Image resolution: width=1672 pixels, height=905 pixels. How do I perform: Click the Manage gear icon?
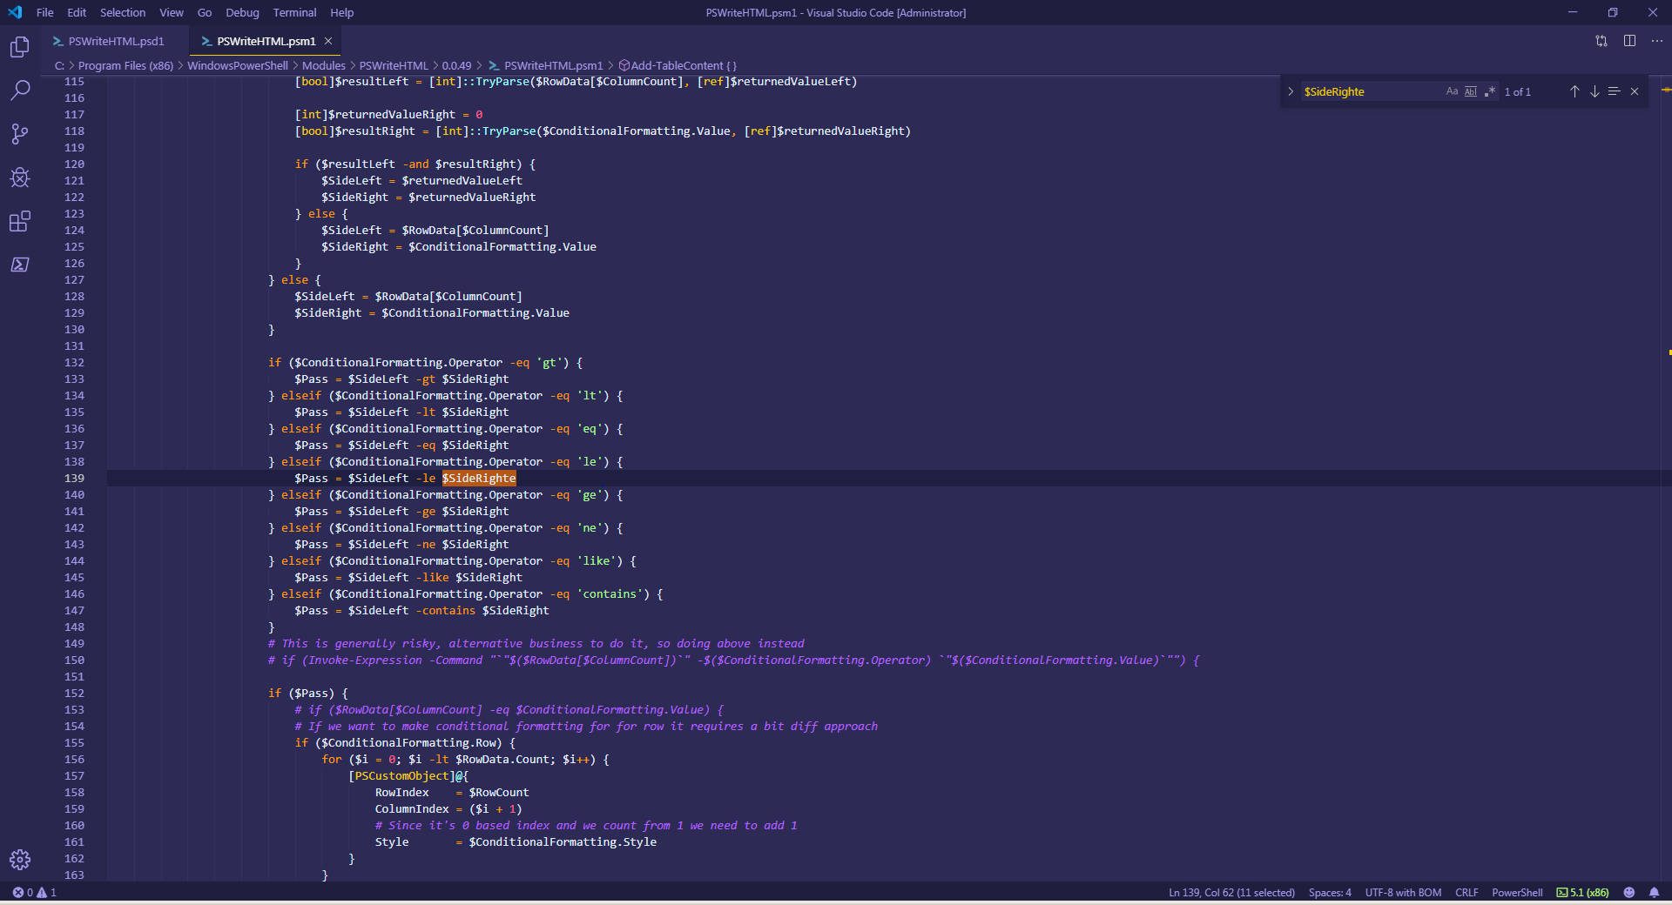pyautogui.click(x=19, y=860)
